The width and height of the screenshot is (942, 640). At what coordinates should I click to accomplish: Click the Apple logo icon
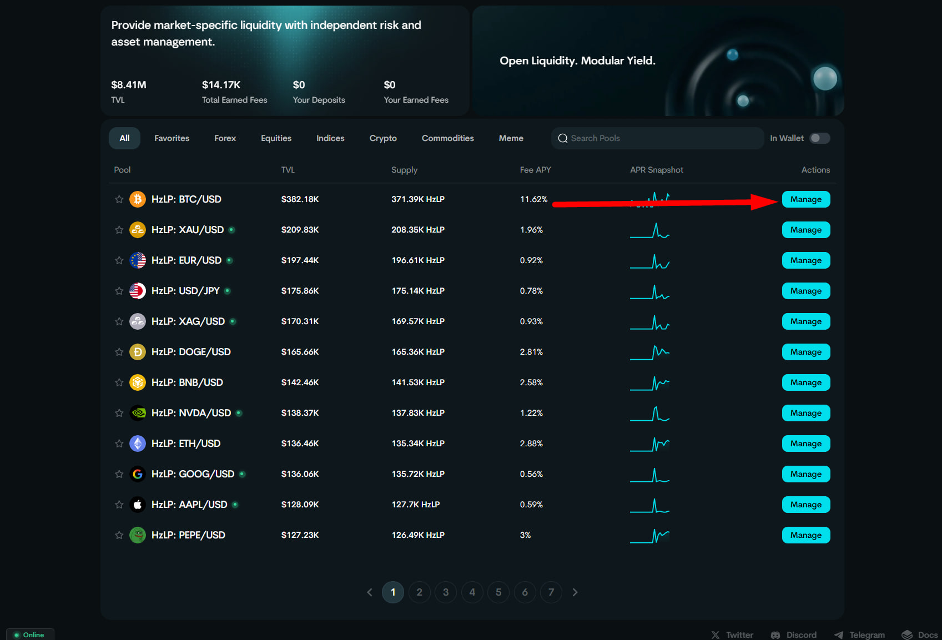click(x=138, y=505)
